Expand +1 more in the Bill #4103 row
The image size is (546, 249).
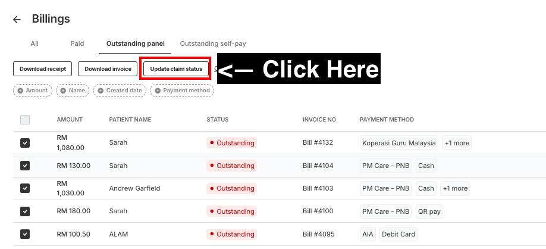coord(455,188)
